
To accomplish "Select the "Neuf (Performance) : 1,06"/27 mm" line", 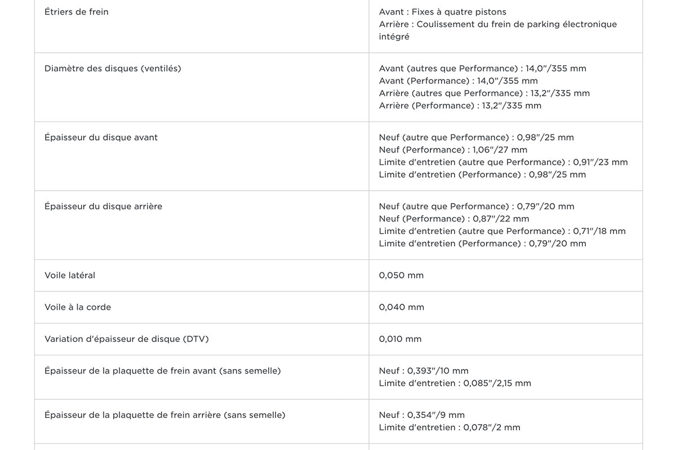I will [453, 150].
